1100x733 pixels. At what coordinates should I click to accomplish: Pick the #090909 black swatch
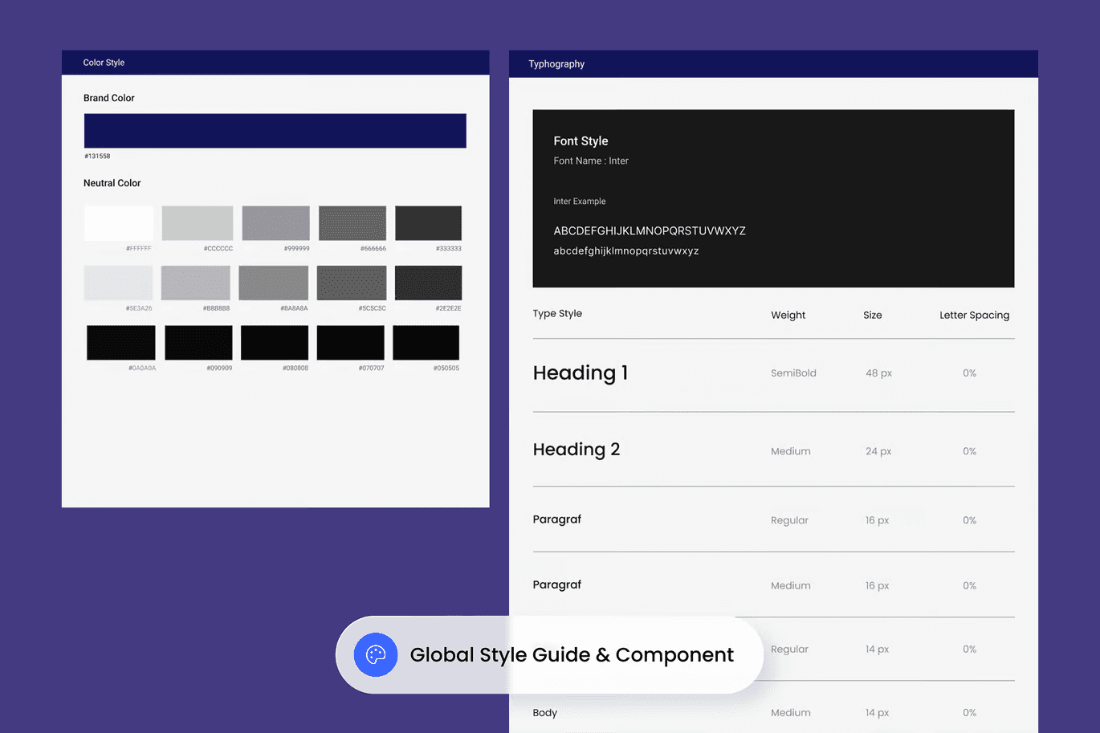pos(198,343)
